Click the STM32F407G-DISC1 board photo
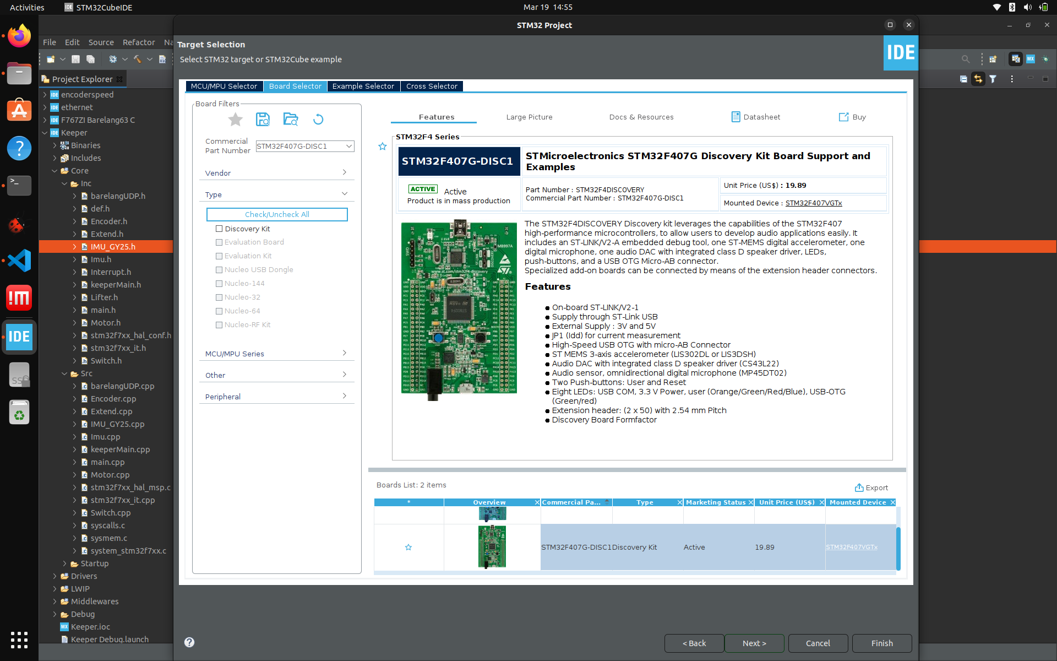 pyautogui.click(x=459, y=310)
